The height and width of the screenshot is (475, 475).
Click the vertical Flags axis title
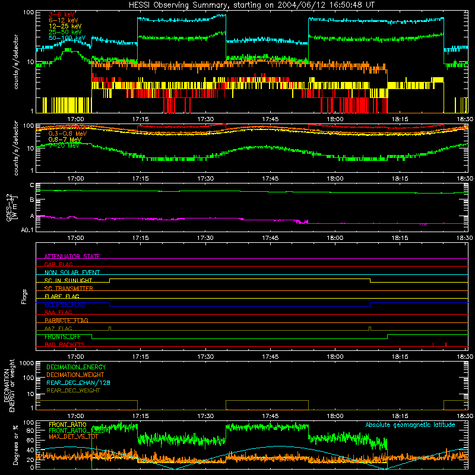pyautogui.click(x=24, y=296)
